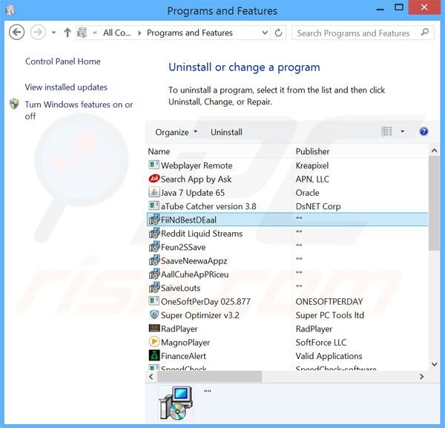Click the horizontal scrollbar right arrow

point(422,376)
